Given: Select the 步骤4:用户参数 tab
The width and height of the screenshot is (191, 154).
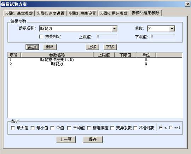Looking at the screenshot, I should 114,13.
